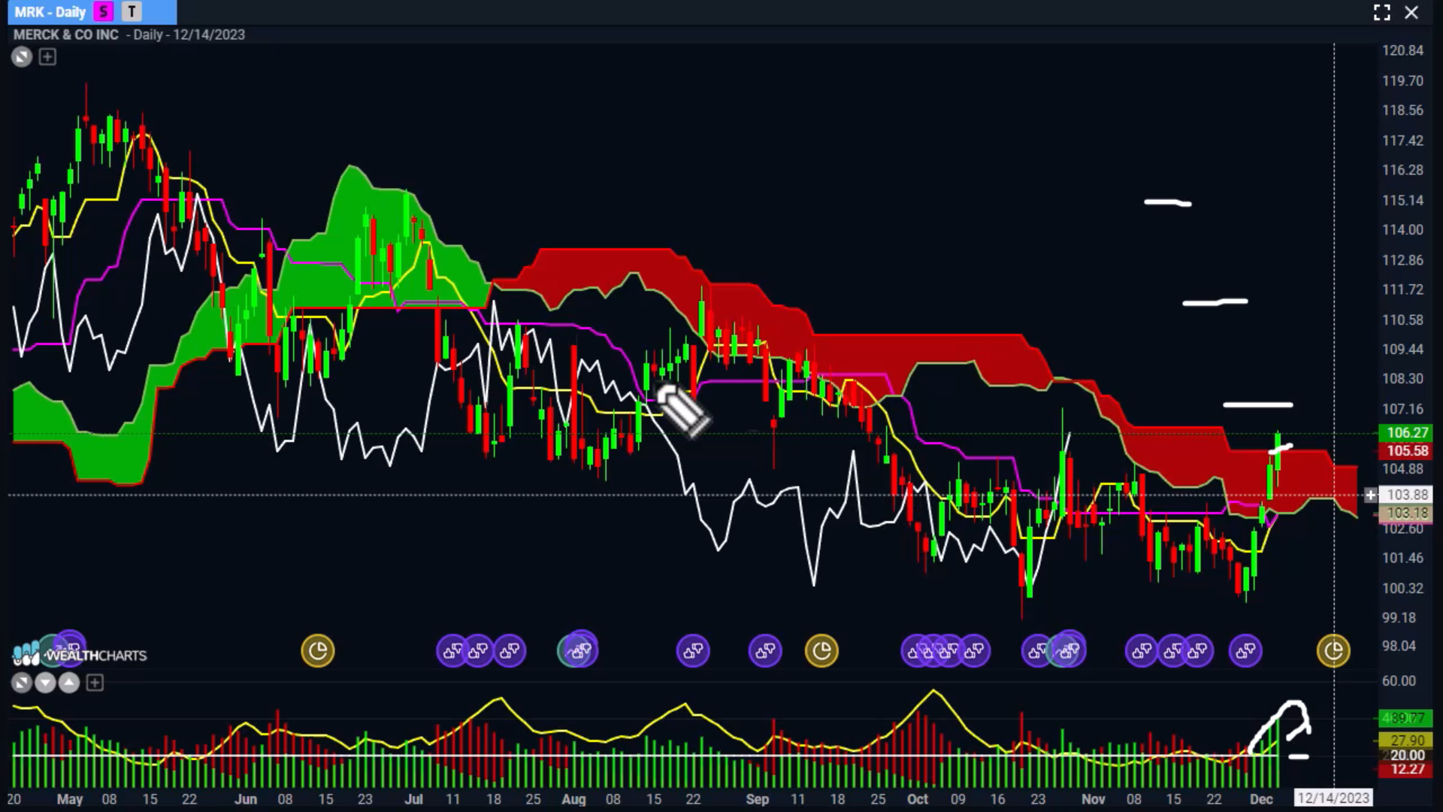Select the MRK - Daily chart tab

(50, 12)
